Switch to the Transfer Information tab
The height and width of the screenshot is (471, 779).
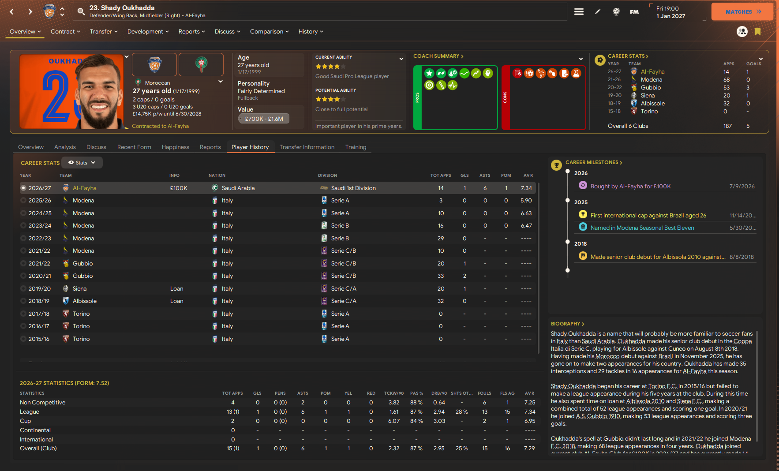pyautogui.click(x=307, y=147)
